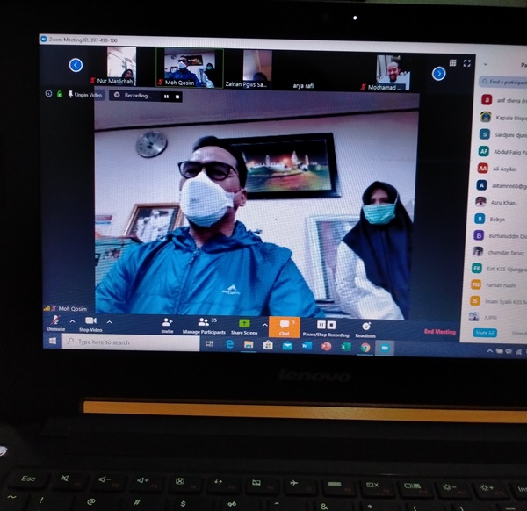Toggle Stop Video camera button
Image resolution: width=527 pixels, height=511 pixels.
pos(90,322)
